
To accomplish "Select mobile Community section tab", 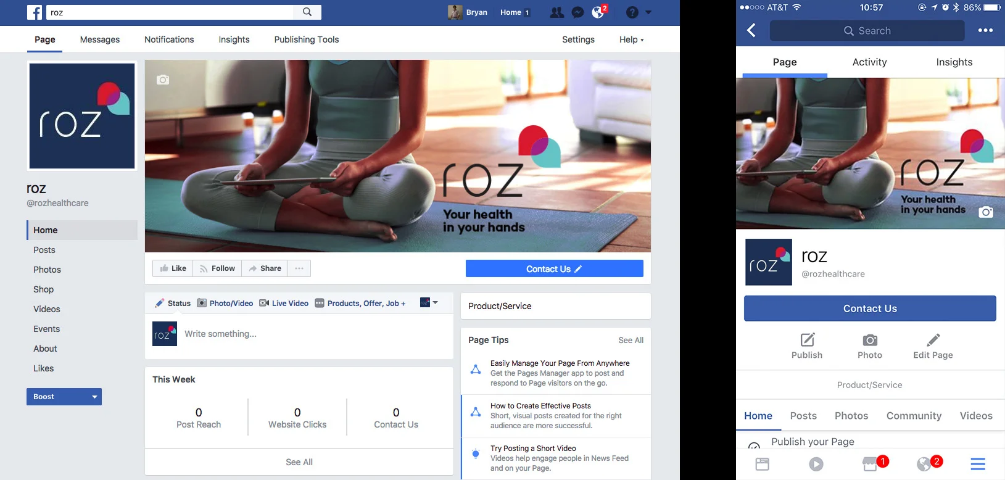I will [914, 416].
